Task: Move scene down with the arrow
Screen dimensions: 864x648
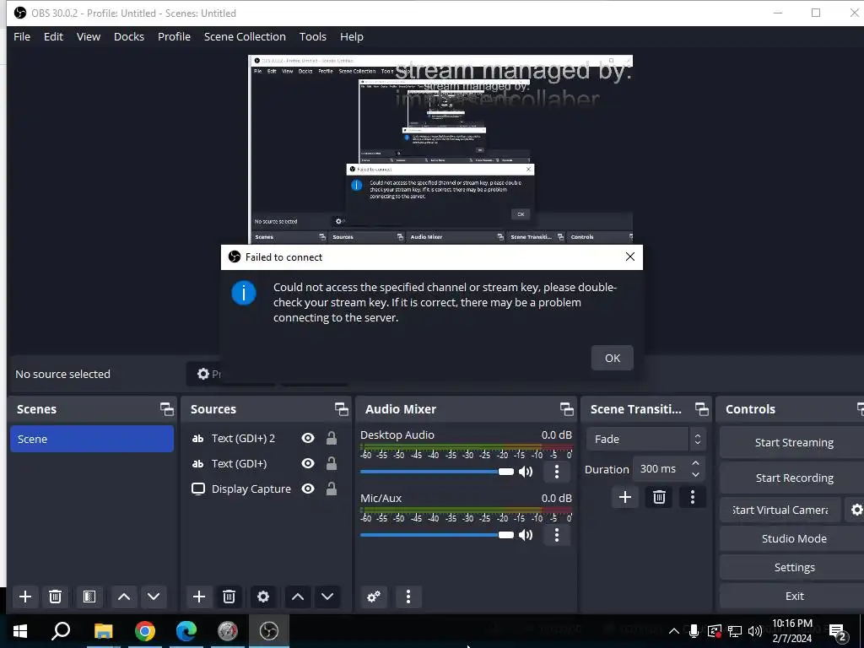Action: (x=154, y=597)
